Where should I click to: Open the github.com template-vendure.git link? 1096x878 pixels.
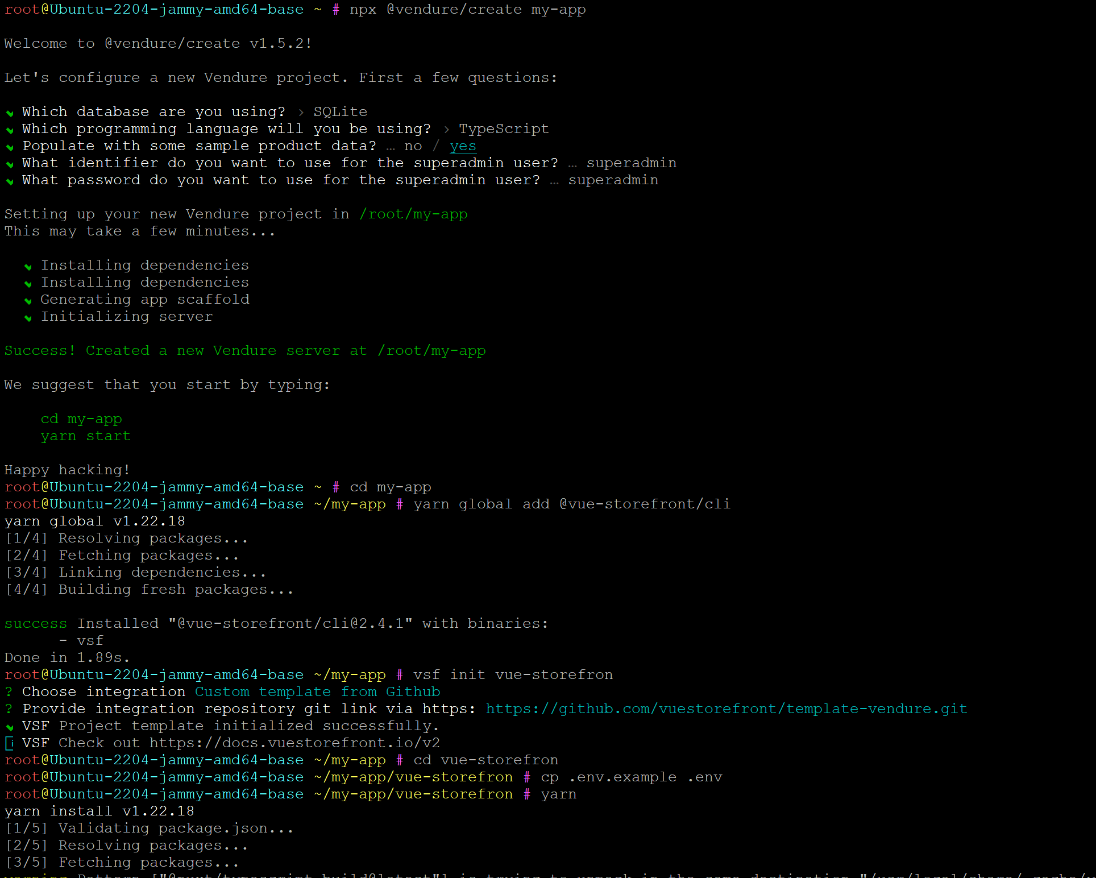(x=726, y=709)
